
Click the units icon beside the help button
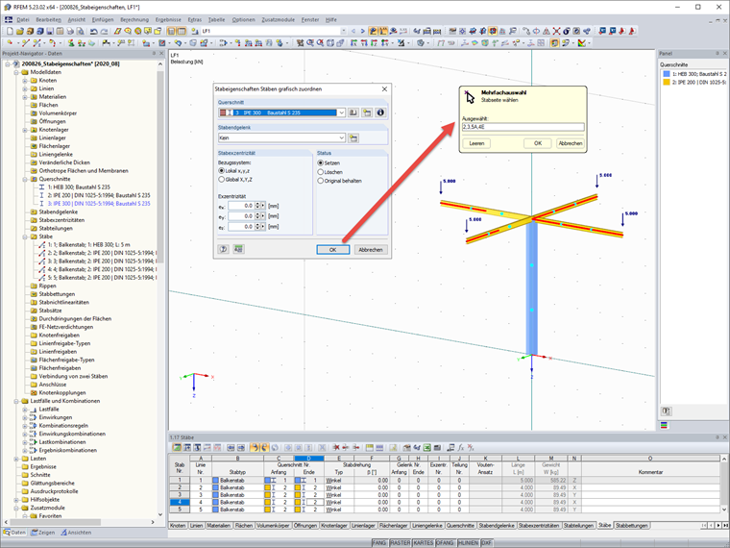pos(237,249)
